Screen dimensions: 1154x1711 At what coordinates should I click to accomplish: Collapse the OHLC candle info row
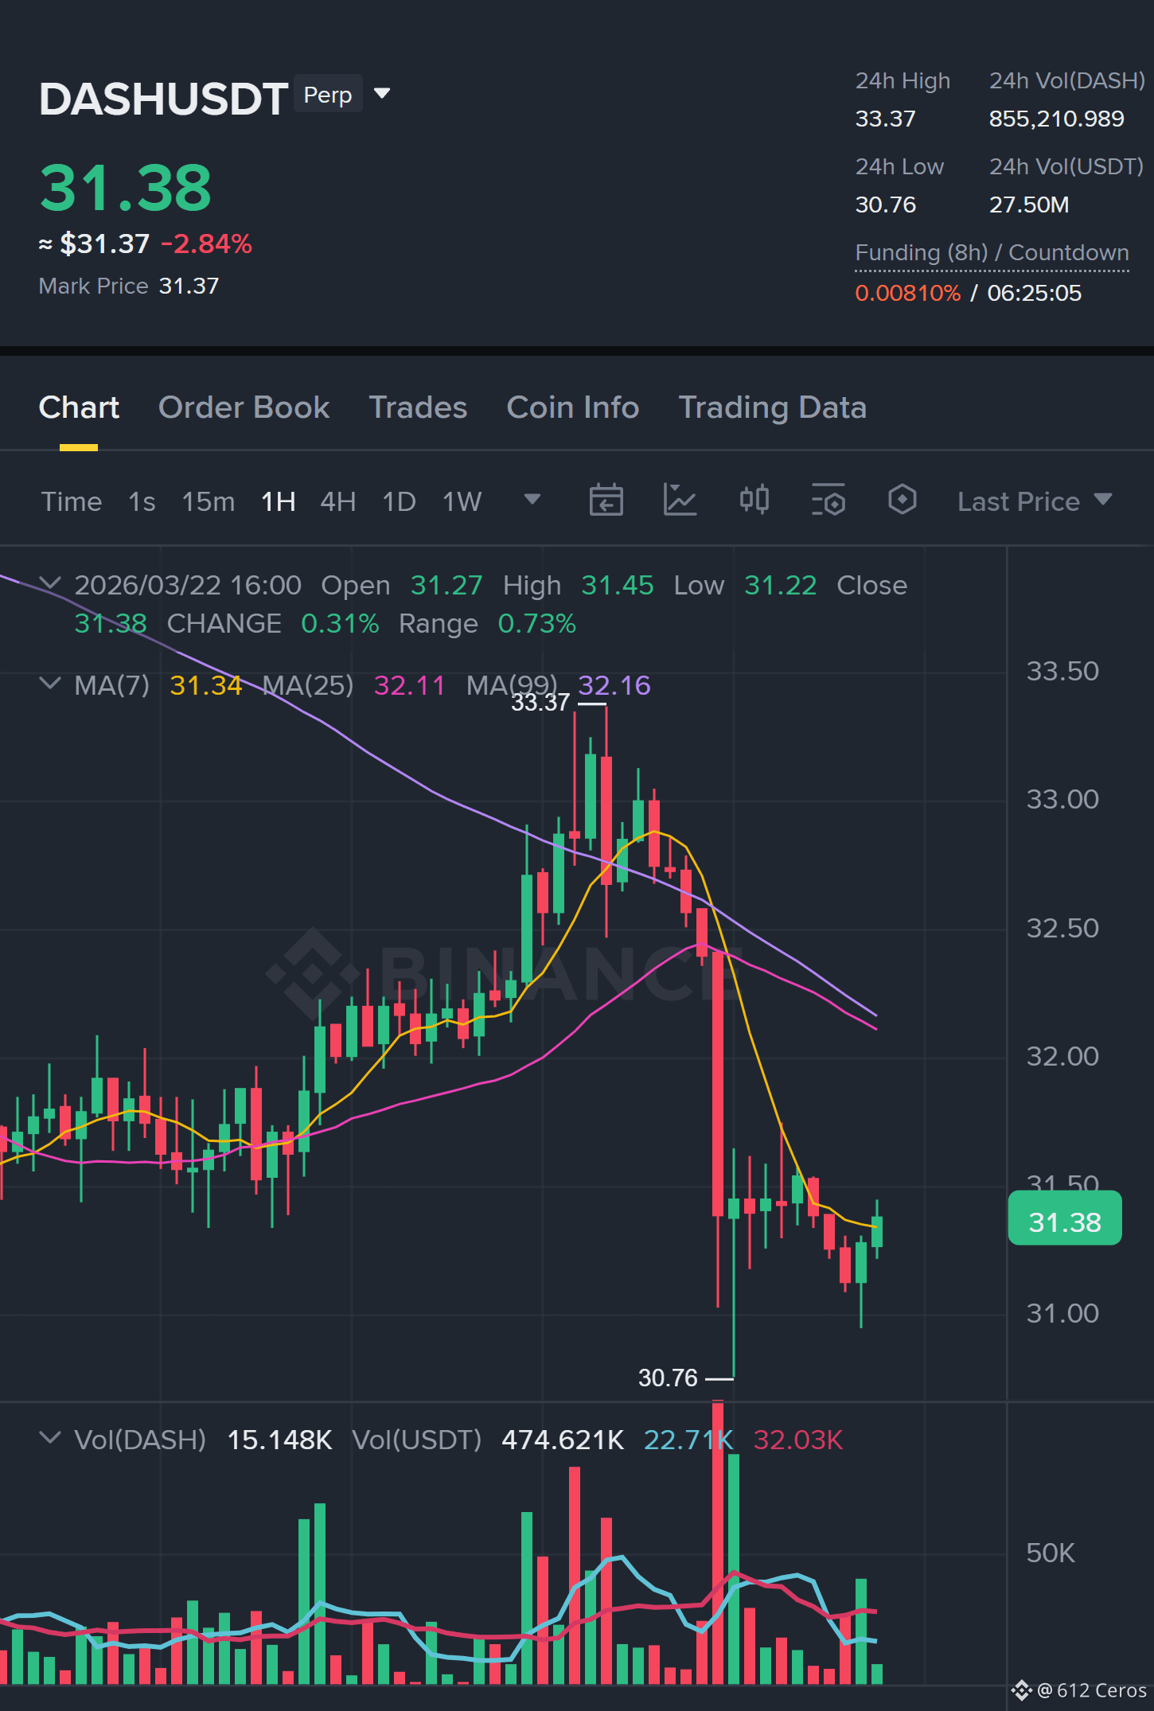(50, 584)
